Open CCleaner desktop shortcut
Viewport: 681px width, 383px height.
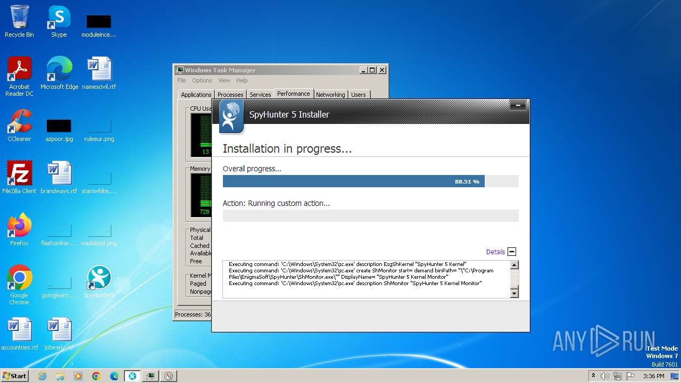[19, 126]
